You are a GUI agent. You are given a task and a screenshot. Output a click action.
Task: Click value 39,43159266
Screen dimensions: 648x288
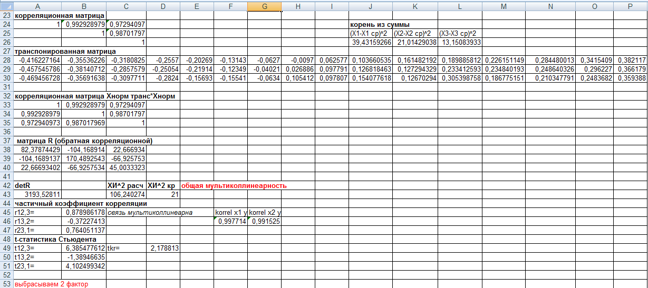coord(370,43)
